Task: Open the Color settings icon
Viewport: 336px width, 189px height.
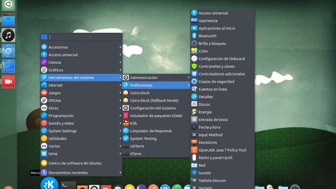Action: [x=194, y=51]
